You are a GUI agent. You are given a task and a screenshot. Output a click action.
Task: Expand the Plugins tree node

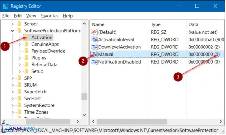click(x=20, y=58)
